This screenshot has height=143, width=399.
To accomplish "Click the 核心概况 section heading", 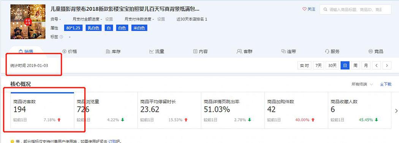I will pyautogui.click(x=21, y=84).
